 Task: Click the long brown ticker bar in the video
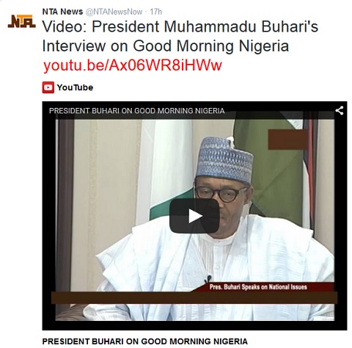point(194,297)
